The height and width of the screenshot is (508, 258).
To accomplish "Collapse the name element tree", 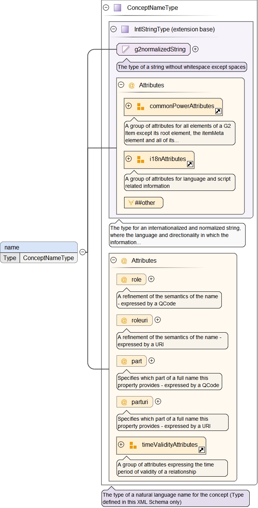I will [x=82, y=252].
